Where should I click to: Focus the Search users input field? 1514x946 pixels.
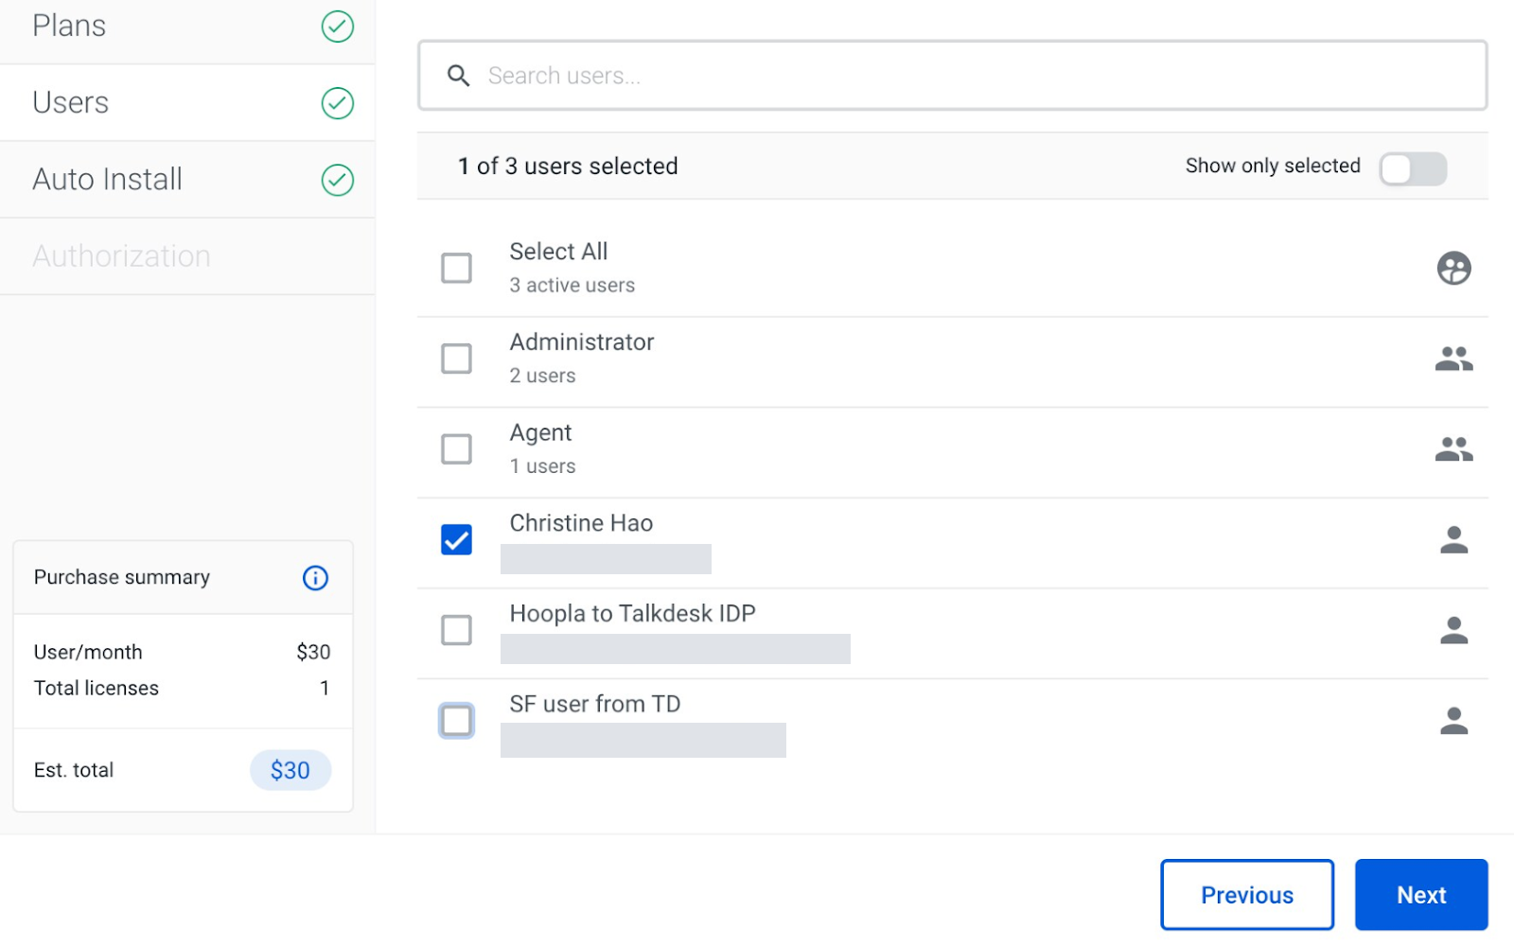click(953, 76)
